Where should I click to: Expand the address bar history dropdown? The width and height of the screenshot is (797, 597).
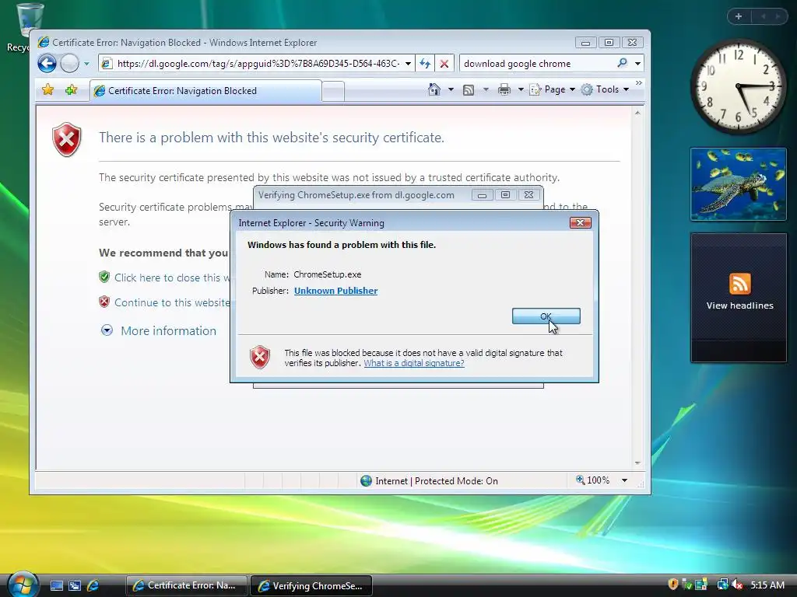coord(408,64)
